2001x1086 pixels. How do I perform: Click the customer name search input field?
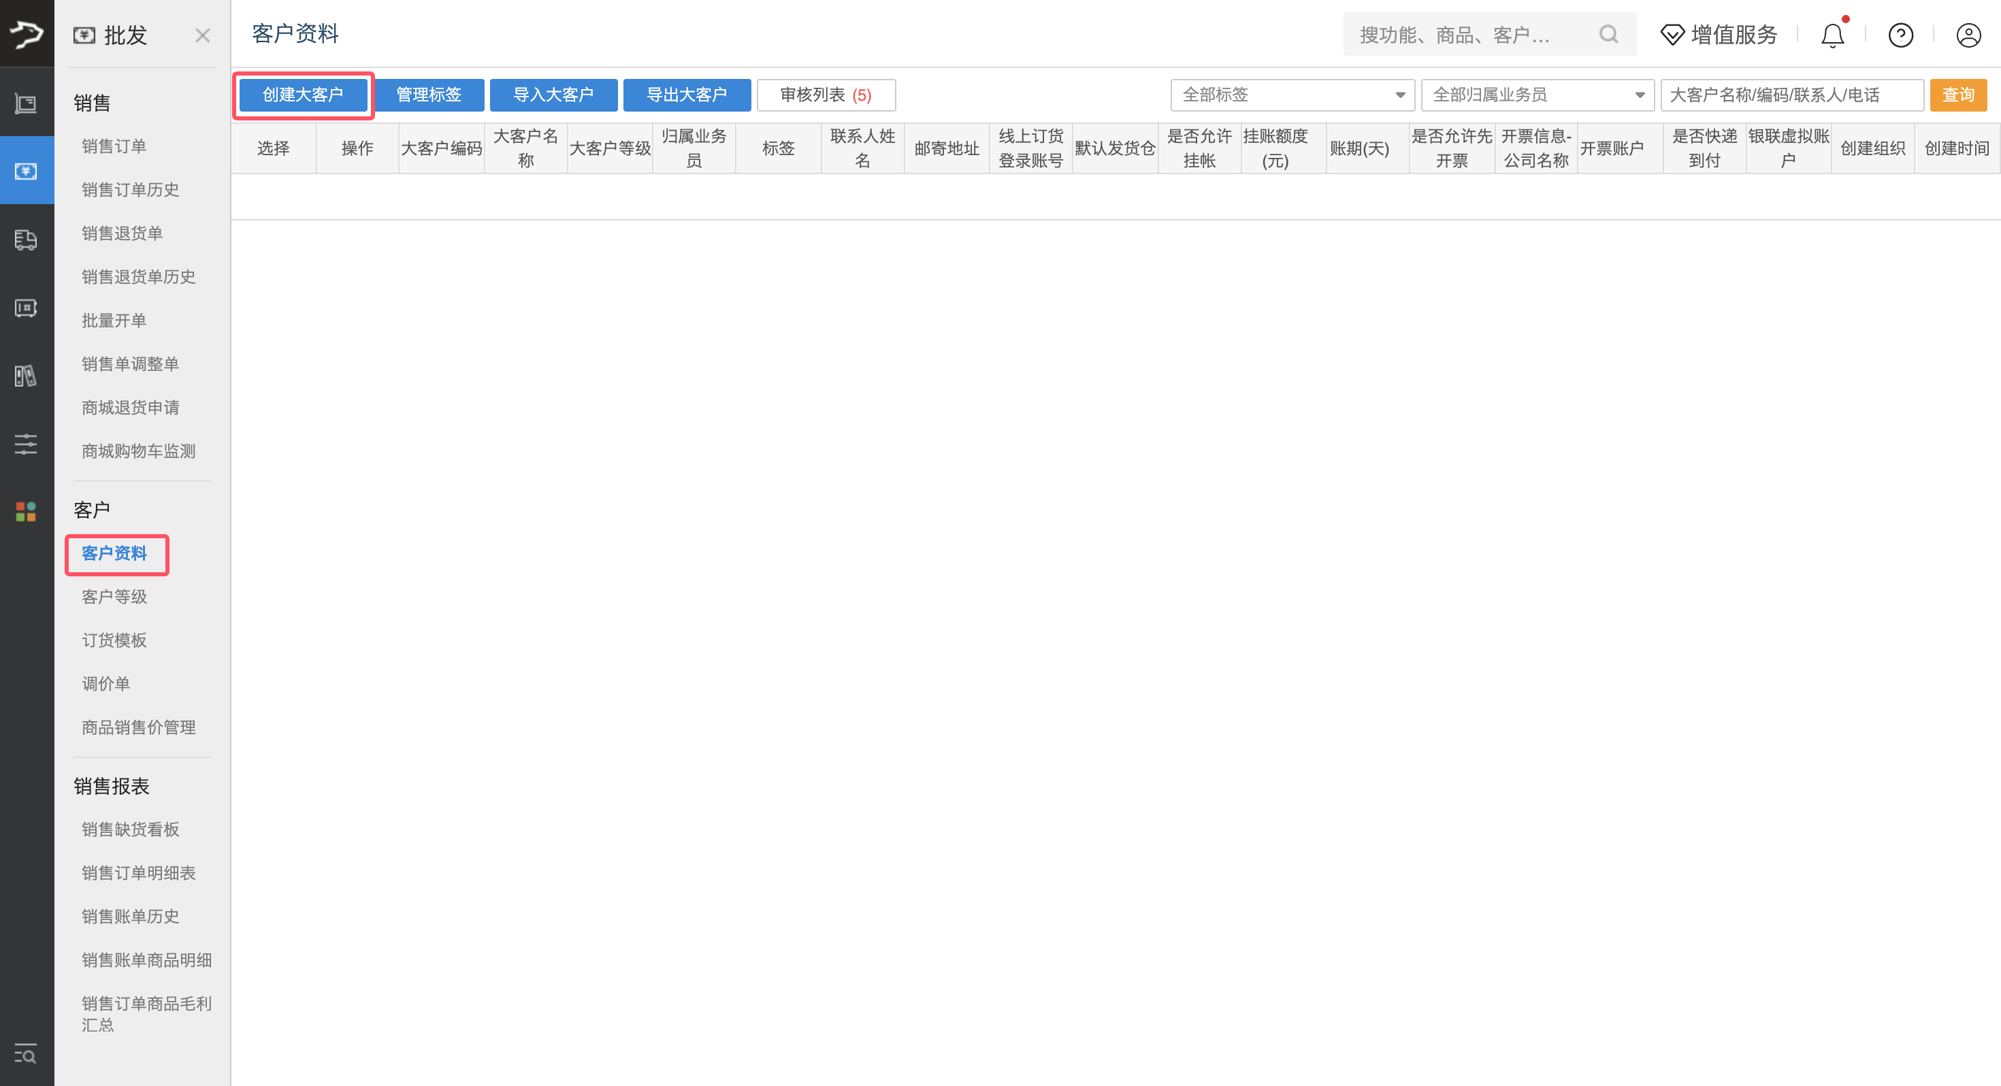1791,95
